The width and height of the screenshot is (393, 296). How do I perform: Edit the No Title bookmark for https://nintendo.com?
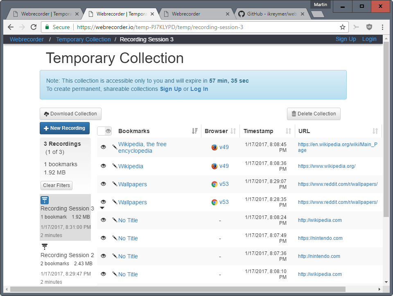pyautogui.click(x=115, y=238)
